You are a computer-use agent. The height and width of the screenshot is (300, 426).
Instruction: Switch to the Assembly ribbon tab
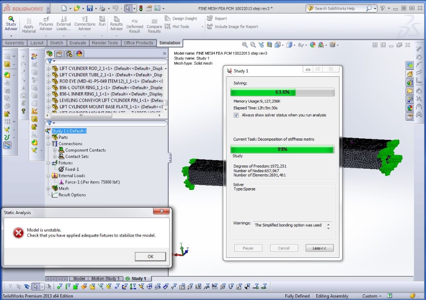[x=14, y=43]
